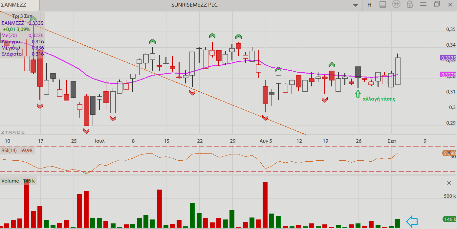Screen dimensions: 457x229
Task: Open the symbol dropdown arrow beside SUNRISEMEZZ PLC
Action: [355, 5]
